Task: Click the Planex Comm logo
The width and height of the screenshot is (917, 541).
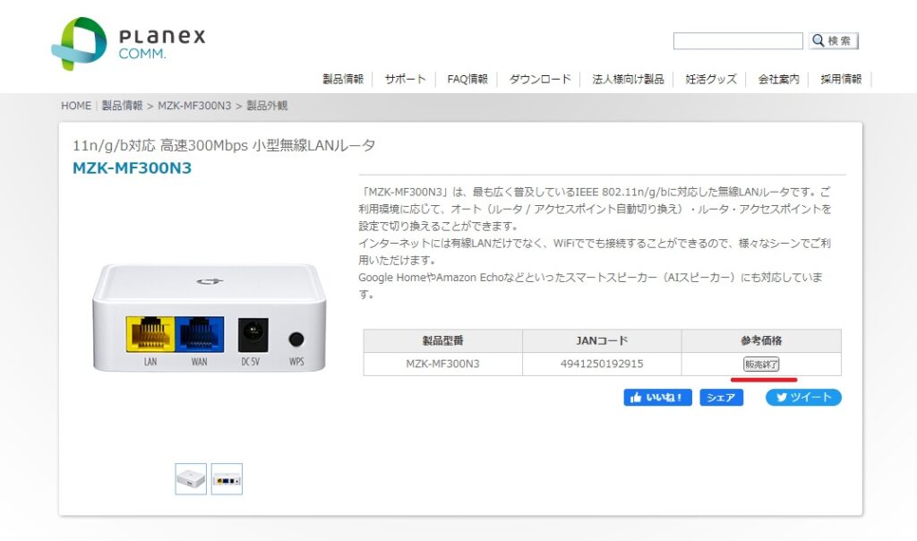Action: coord(128,43)
